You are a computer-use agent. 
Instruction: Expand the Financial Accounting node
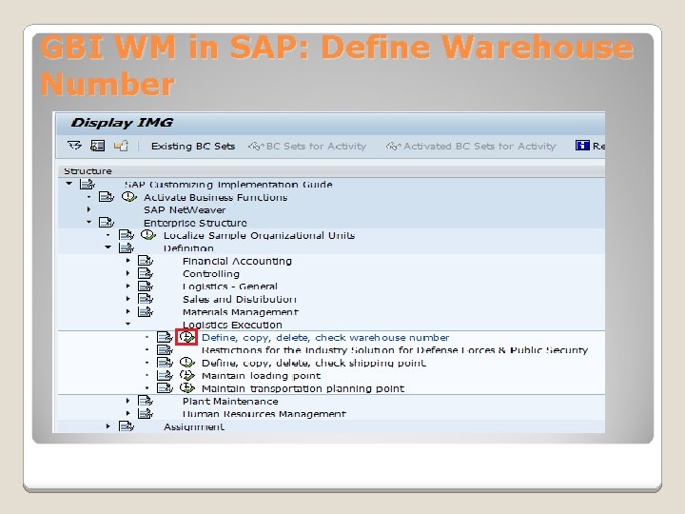tap(127, 261)
